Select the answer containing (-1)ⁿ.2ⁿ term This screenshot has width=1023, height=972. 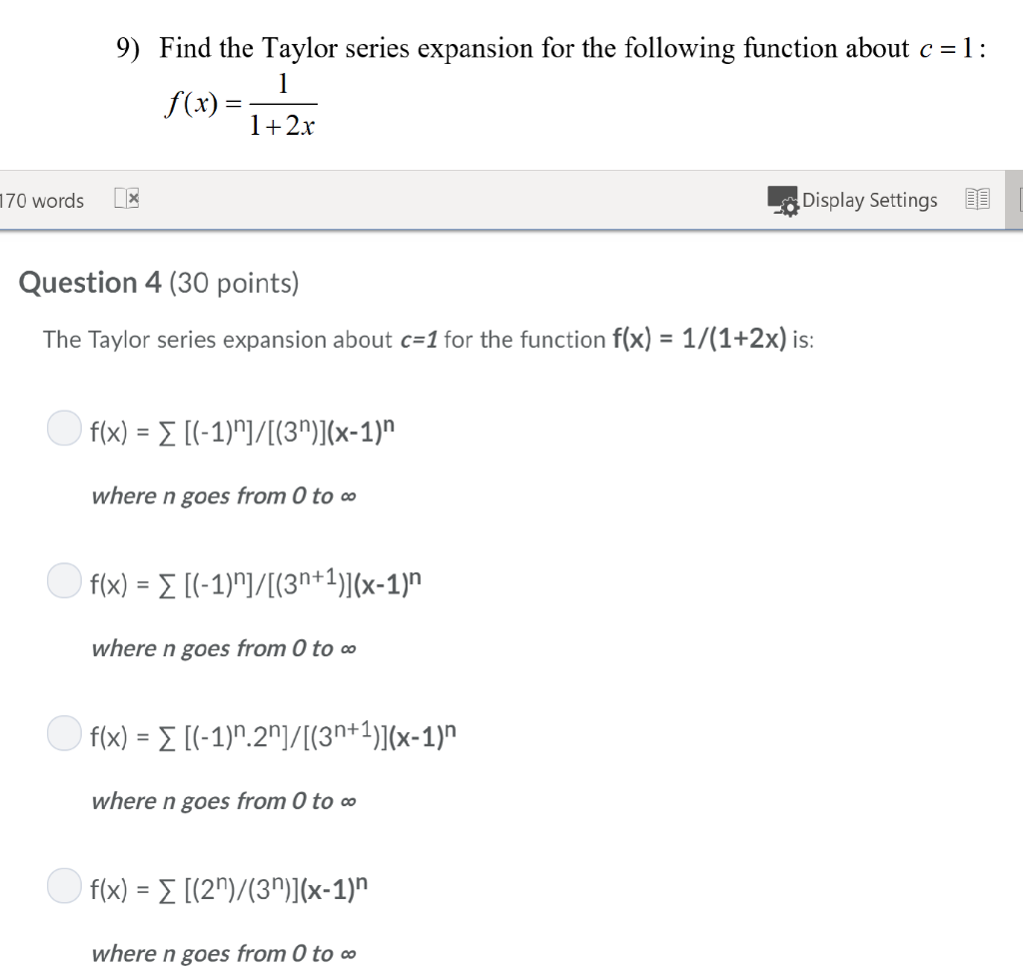coord(63,733)
